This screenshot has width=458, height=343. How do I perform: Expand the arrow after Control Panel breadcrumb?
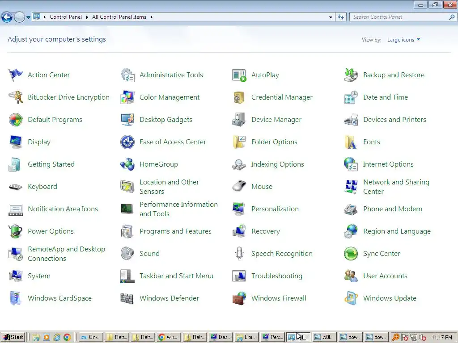(x=87, y=17)
